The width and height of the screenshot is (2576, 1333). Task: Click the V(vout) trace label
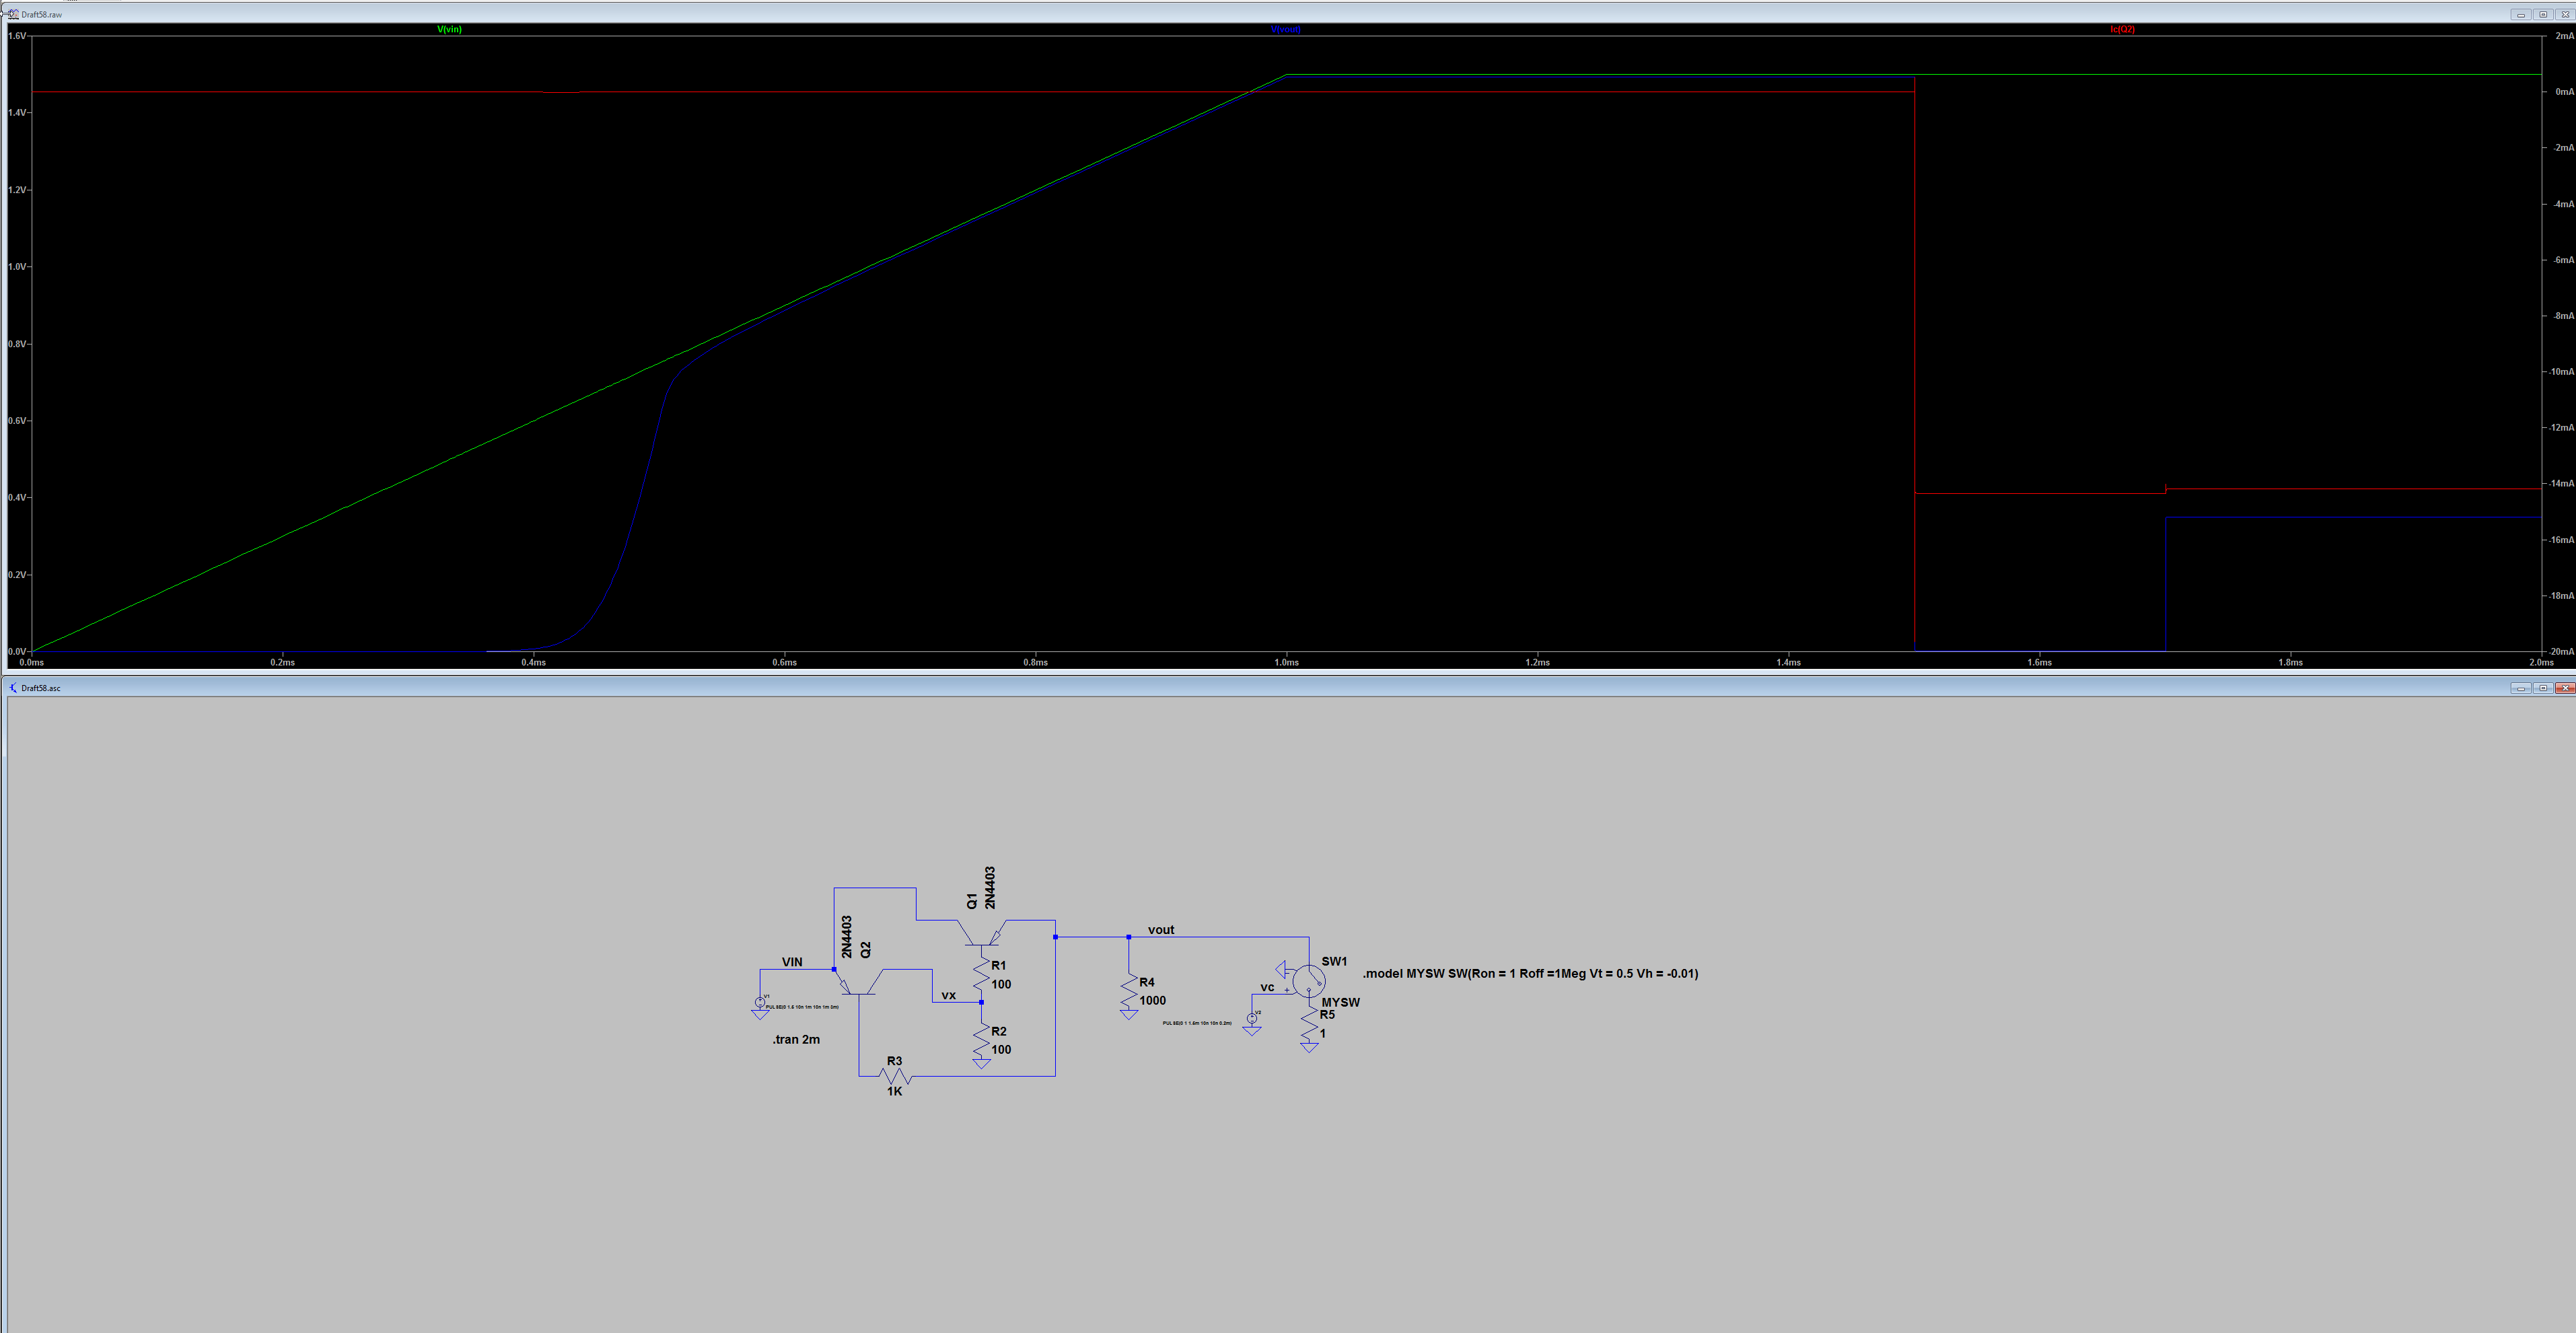(1286, 29)
